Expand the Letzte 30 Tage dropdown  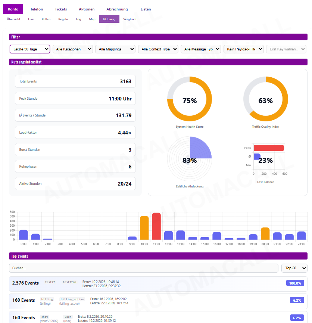click(30, 49)
